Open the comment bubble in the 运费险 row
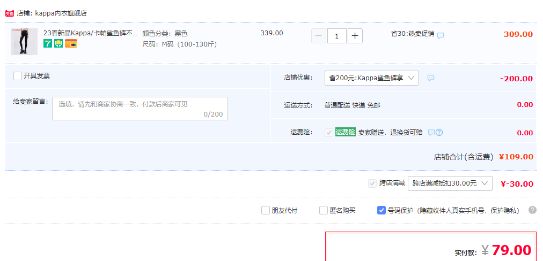The image size is (543, 261). point(431,132)
